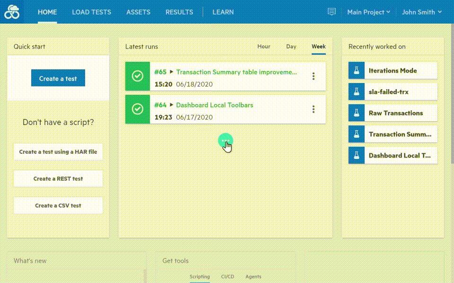Screen dimensions: 454x283
Task: Click Create a REST test
Action: (58, 178)
